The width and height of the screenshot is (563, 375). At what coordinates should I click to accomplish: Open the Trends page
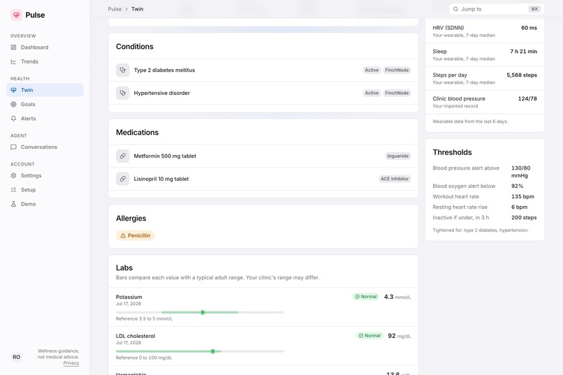click(x=45, y=61)
